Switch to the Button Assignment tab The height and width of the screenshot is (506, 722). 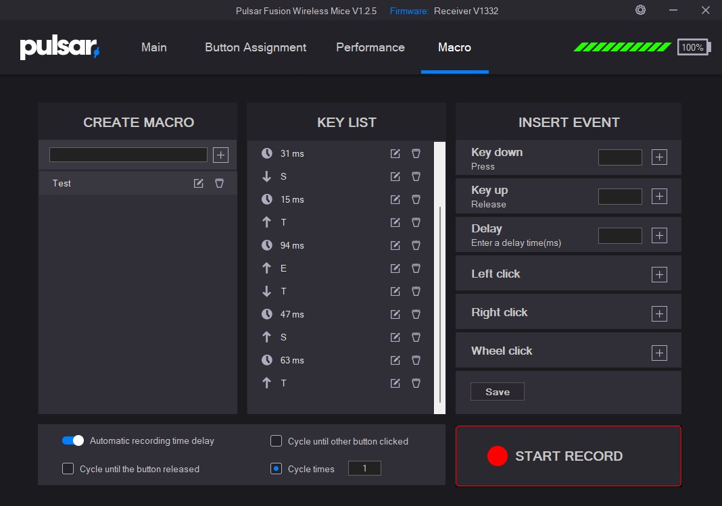pos(256,47)
